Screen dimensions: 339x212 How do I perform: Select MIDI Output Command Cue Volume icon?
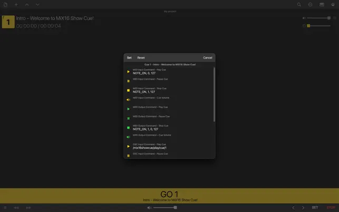(x=128, y=137)
